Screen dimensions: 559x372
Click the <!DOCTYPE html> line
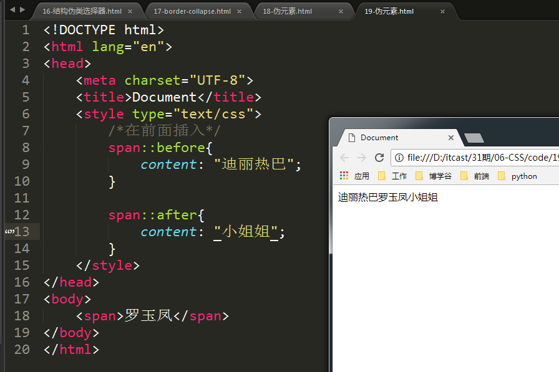(104, 30)
